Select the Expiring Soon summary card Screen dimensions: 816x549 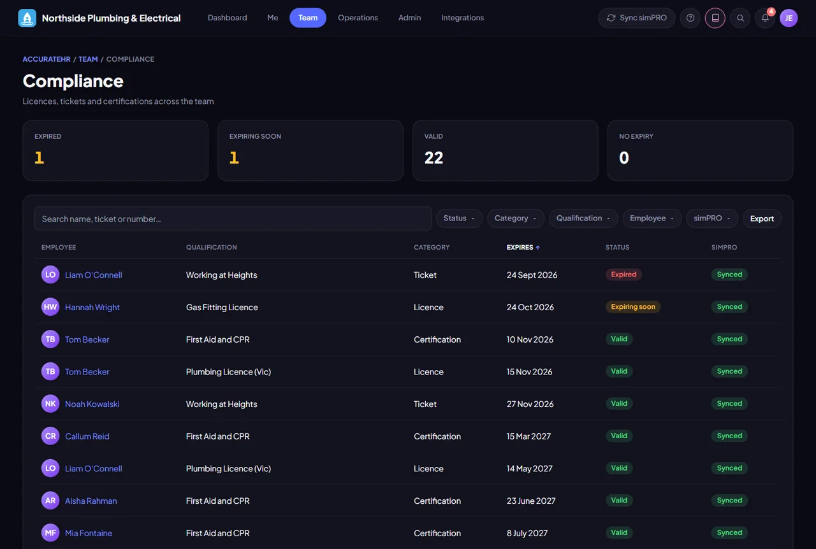[x=310, y=150]
